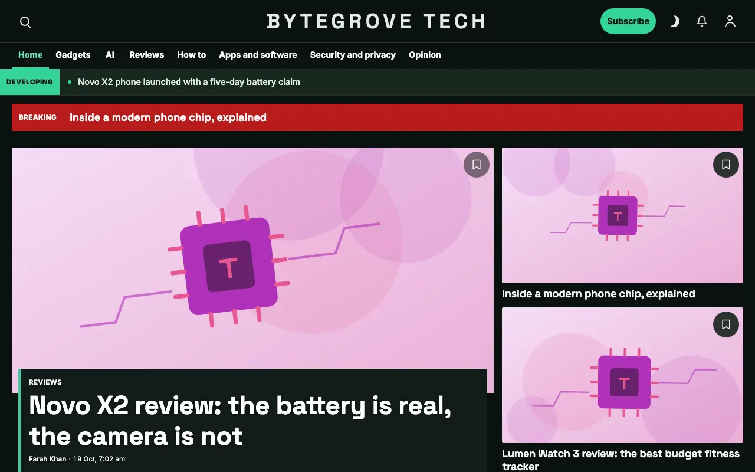The width and height of the screenshot is (755, 472).
Task: Open the How to section
Action: [191, 55]
